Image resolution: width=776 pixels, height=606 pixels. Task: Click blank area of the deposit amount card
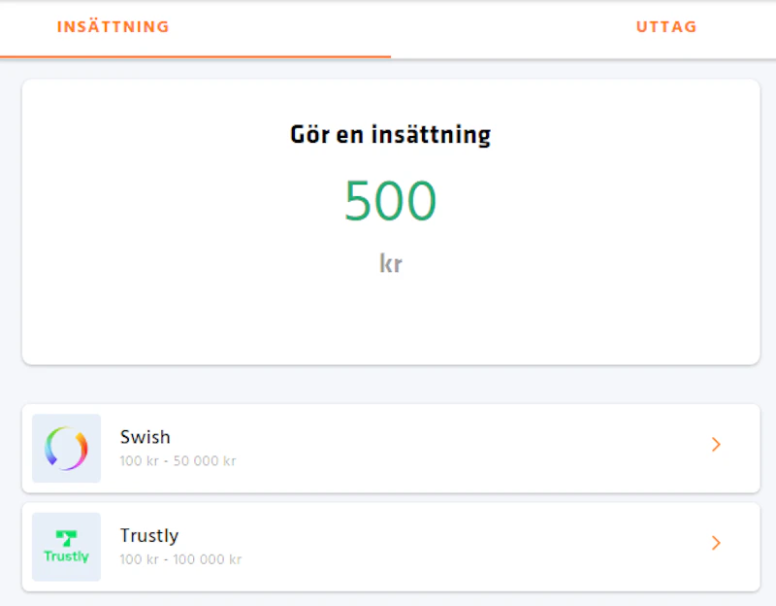[145, 291]
